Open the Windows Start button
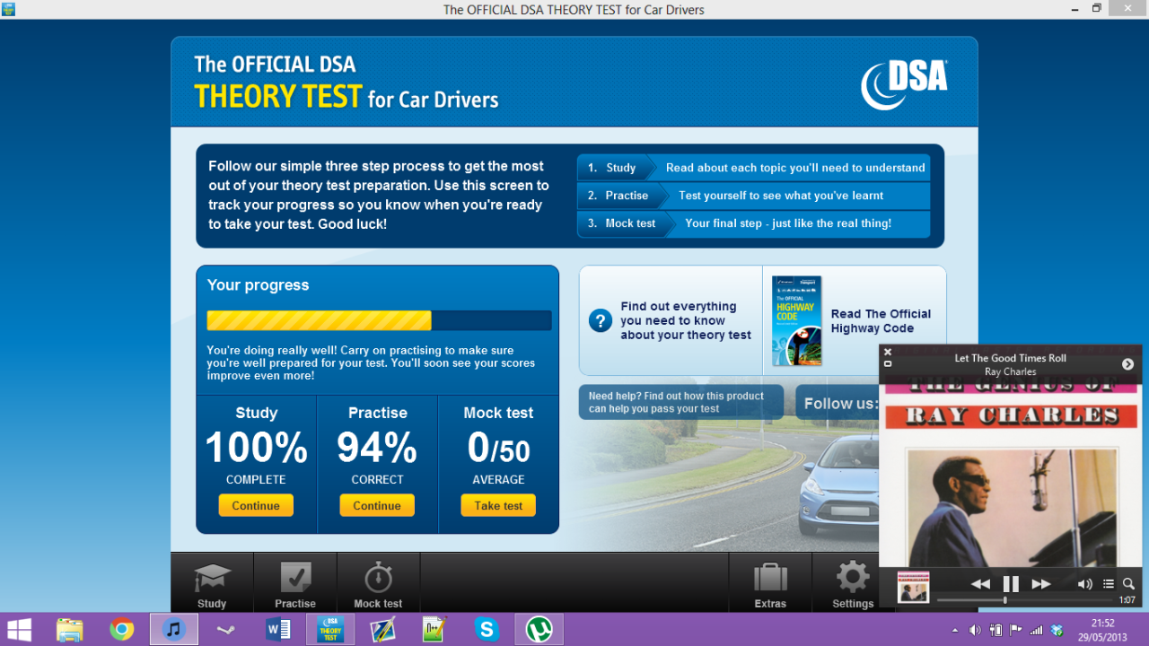The width and height of the screenshot is (1149, 646). point(20,629)
